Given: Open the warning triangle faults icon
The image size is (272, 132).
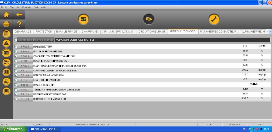Looking at the screenshot, I should pyautogui.click(x=6, y=43).
